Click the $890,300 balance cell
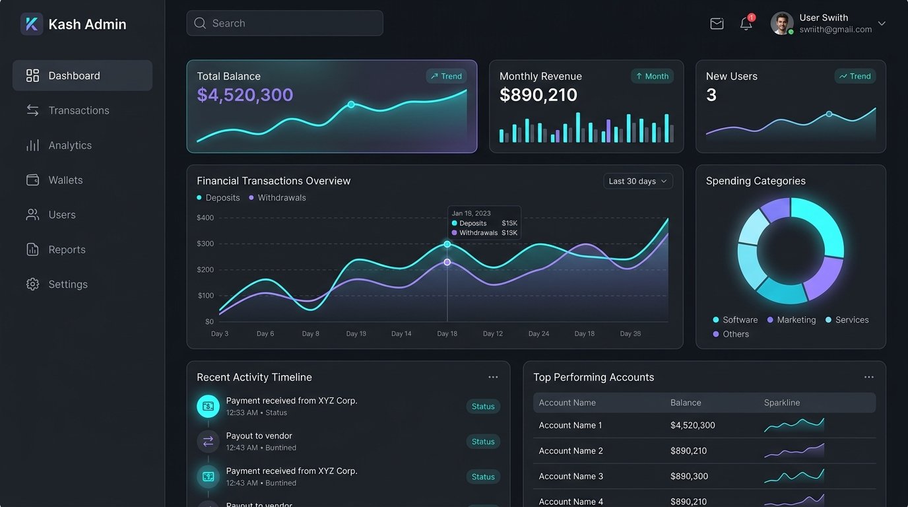The width and height of the screenshot is (908, 507). (689, 476)
